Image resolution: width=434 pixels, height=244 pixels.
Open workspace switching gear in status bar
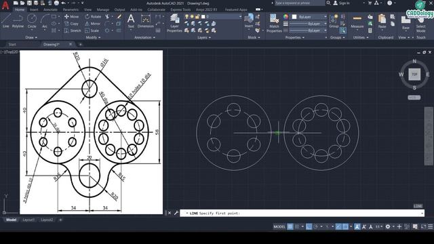[x=388, y=226]
